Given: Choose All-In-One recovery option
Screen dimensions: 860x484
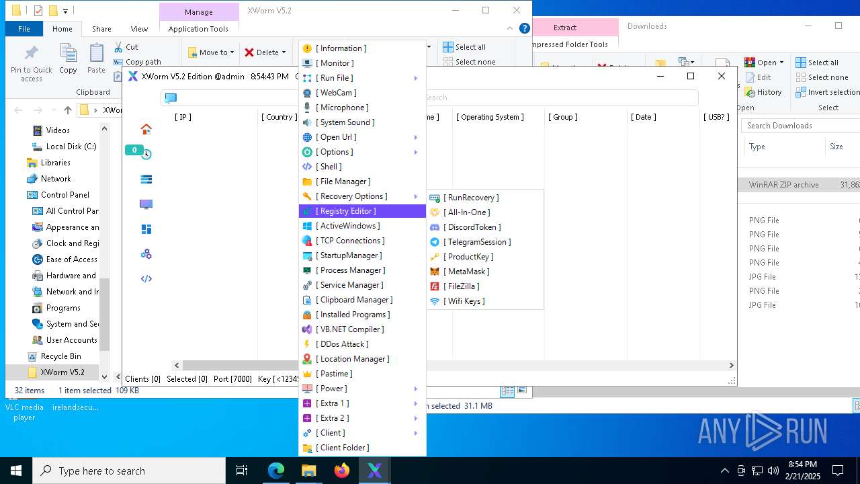Looking at the screenshot, I should 485,212.
